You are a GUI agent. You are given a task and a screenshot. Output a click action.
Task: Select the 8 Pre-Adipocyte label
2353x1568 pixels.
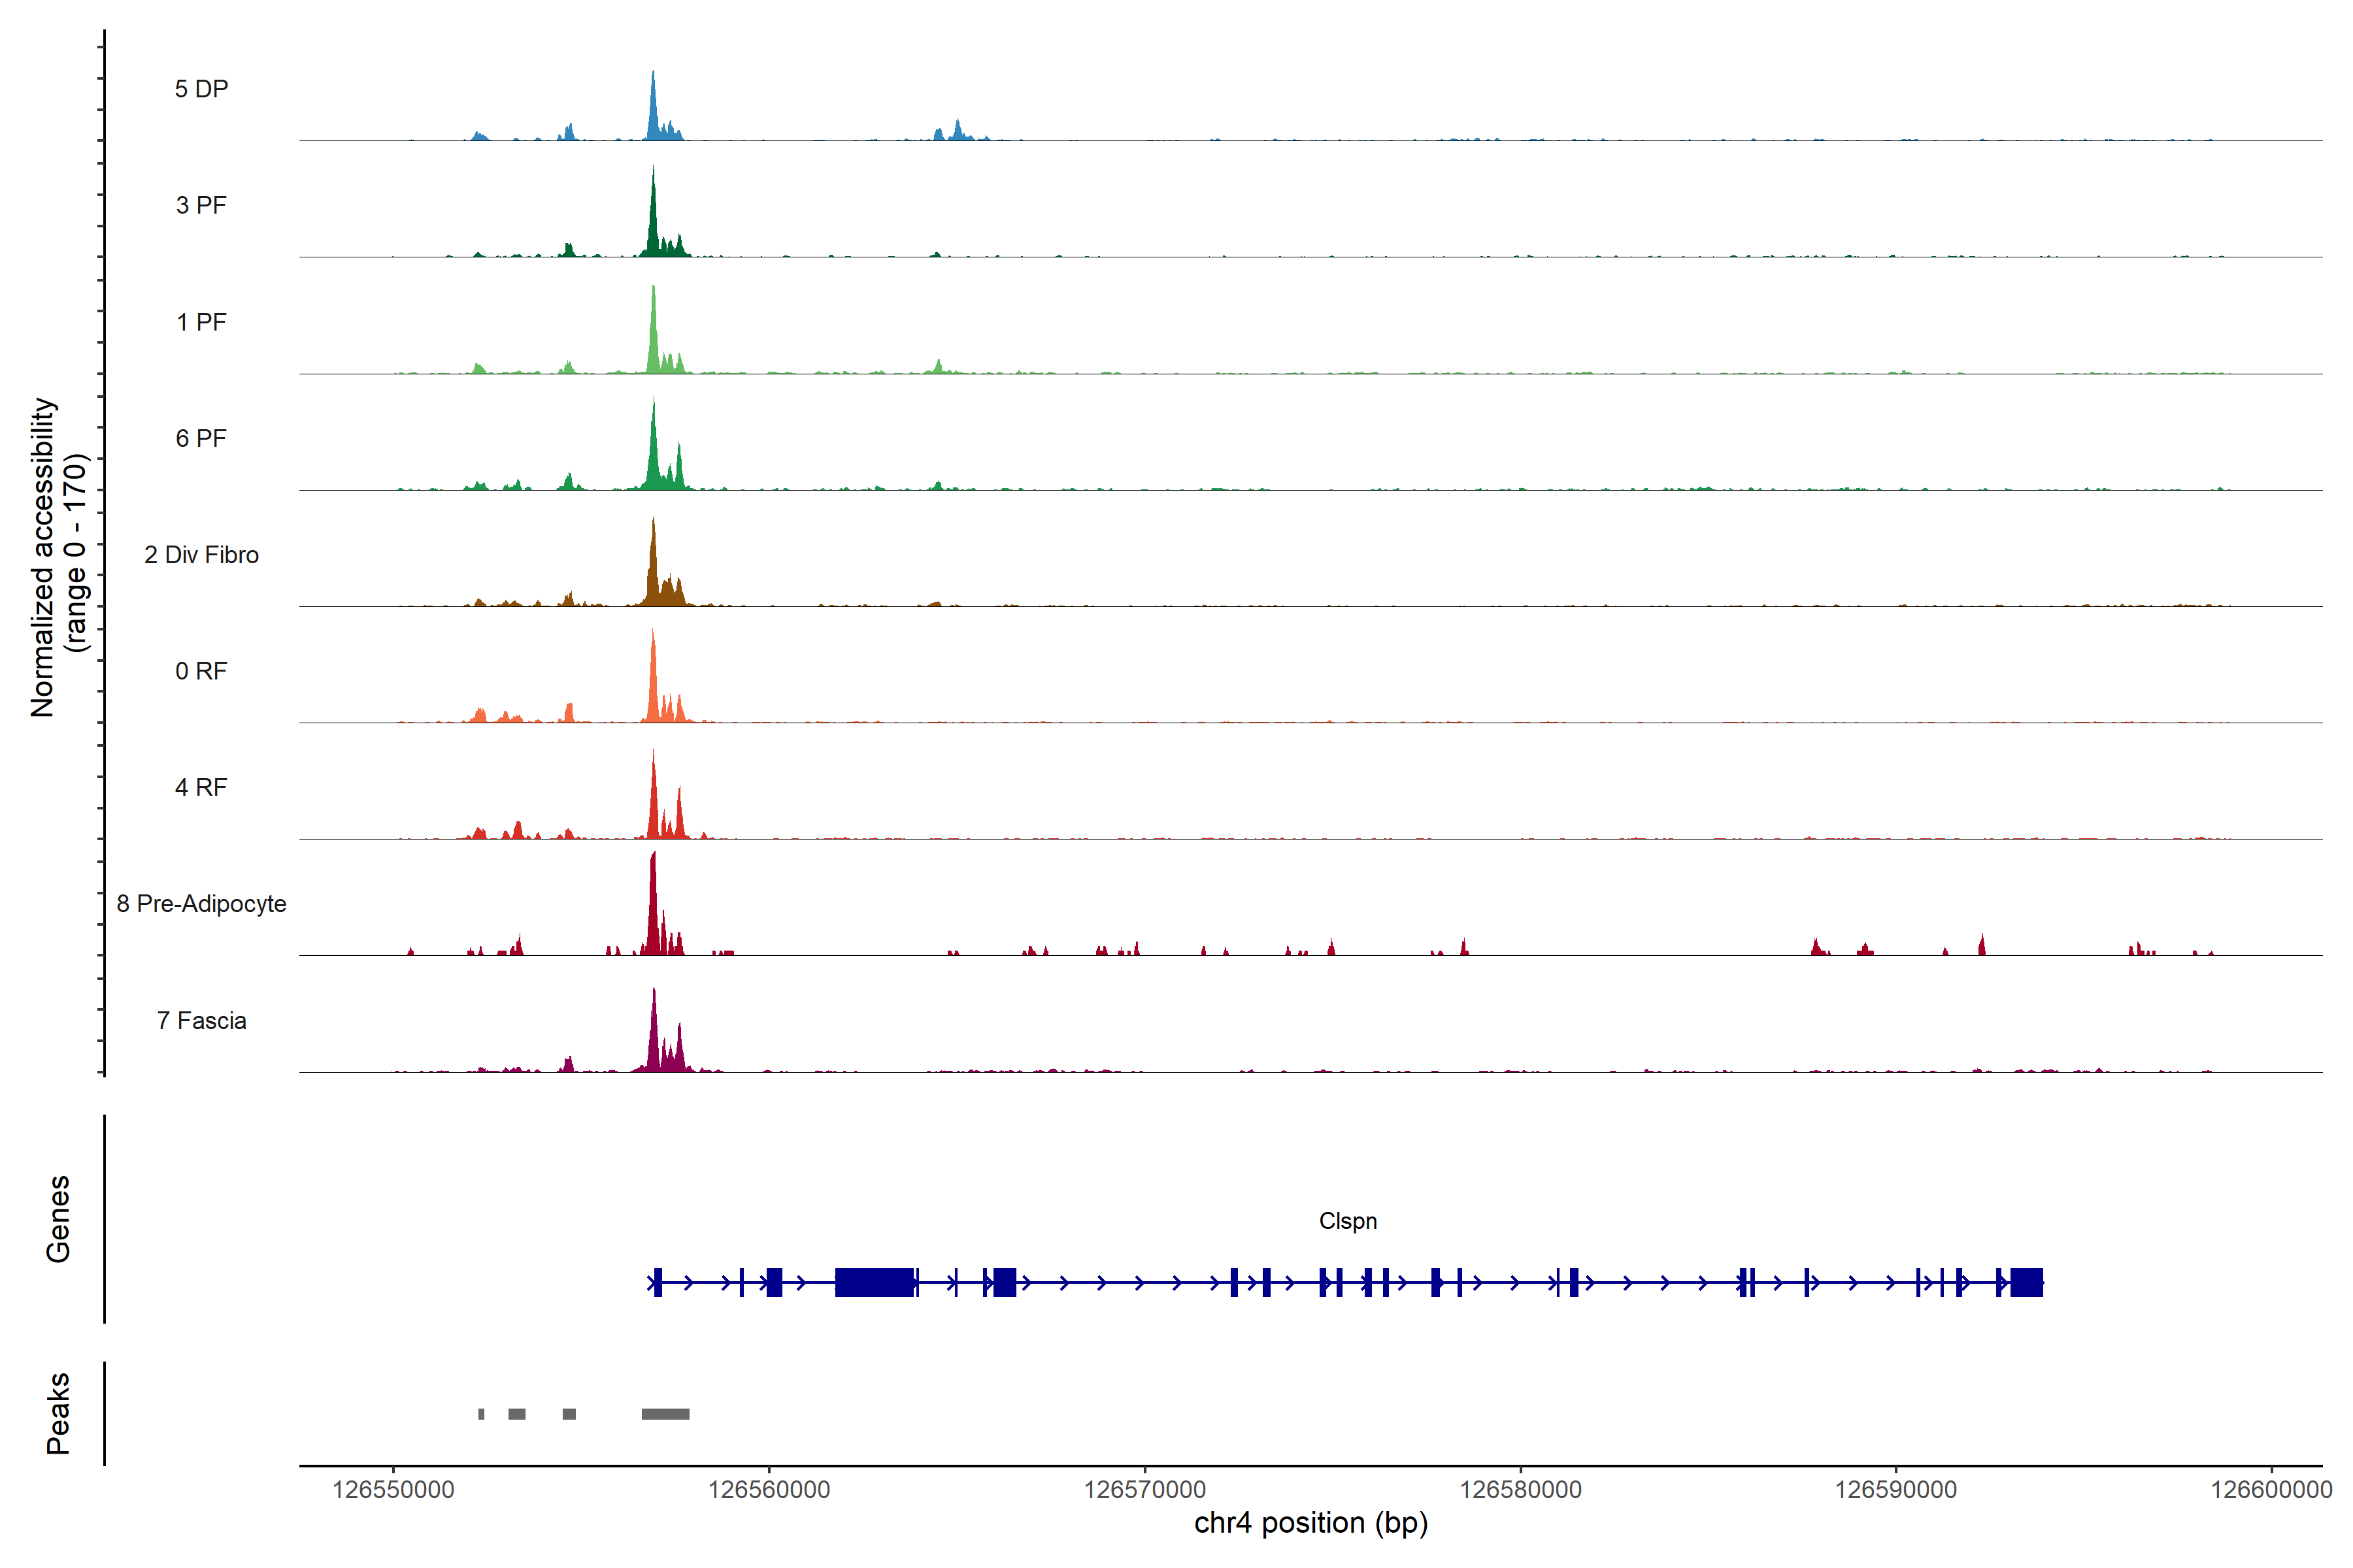[x=201, y=904]
